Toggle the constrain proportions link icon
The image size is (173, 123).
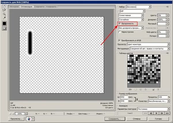point(137,99)
